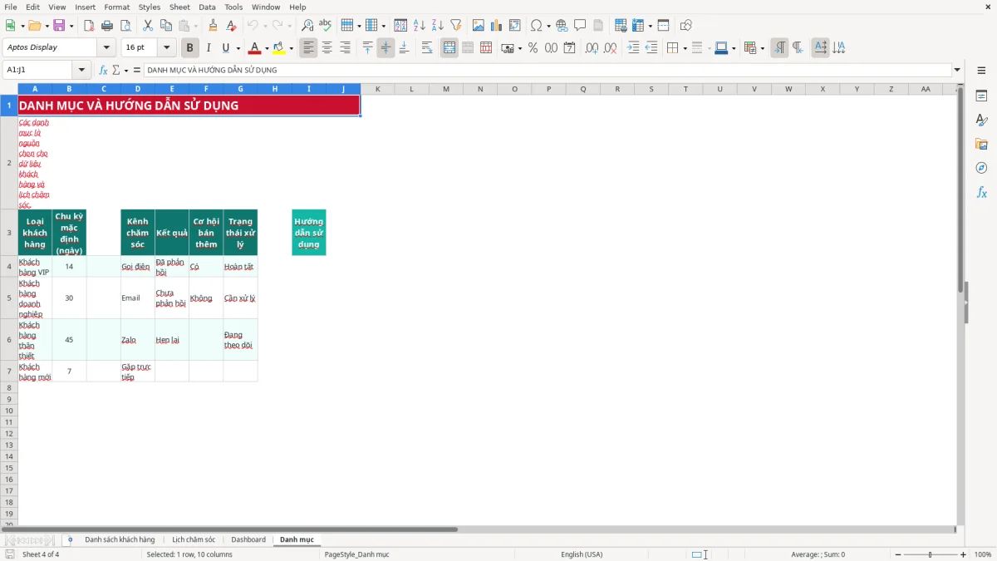The height and width of the screenshot is (561, 997).
Task: Open Find & Replace icon
Action: (x=307, y=26)
